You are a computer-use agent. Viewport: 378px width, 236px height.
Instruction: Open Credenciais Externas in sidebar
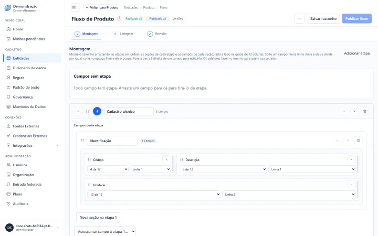[33, 136]
